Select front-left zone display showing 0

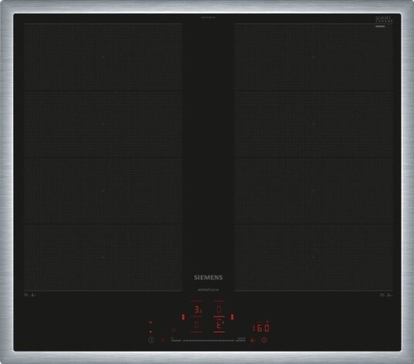pos(196,325)
